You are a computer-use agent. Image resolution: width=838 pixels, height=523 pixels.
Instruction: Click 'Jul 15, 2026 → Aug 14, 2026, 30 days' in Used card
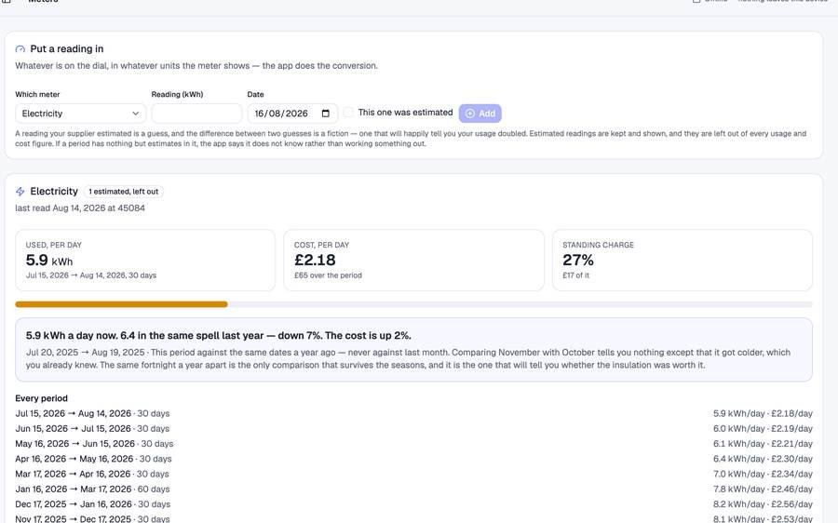91,275
